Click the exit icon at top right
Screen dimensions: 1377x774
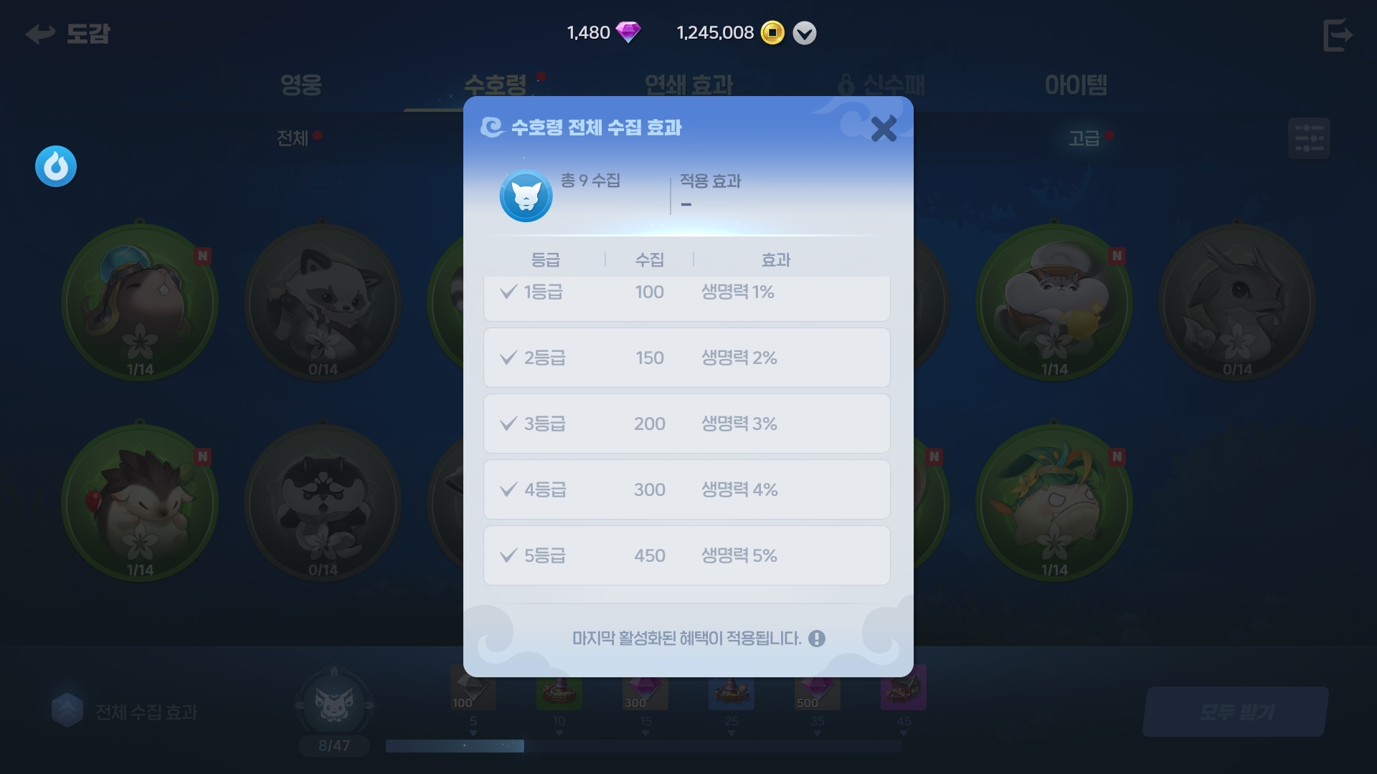[x=1338, y=34]
